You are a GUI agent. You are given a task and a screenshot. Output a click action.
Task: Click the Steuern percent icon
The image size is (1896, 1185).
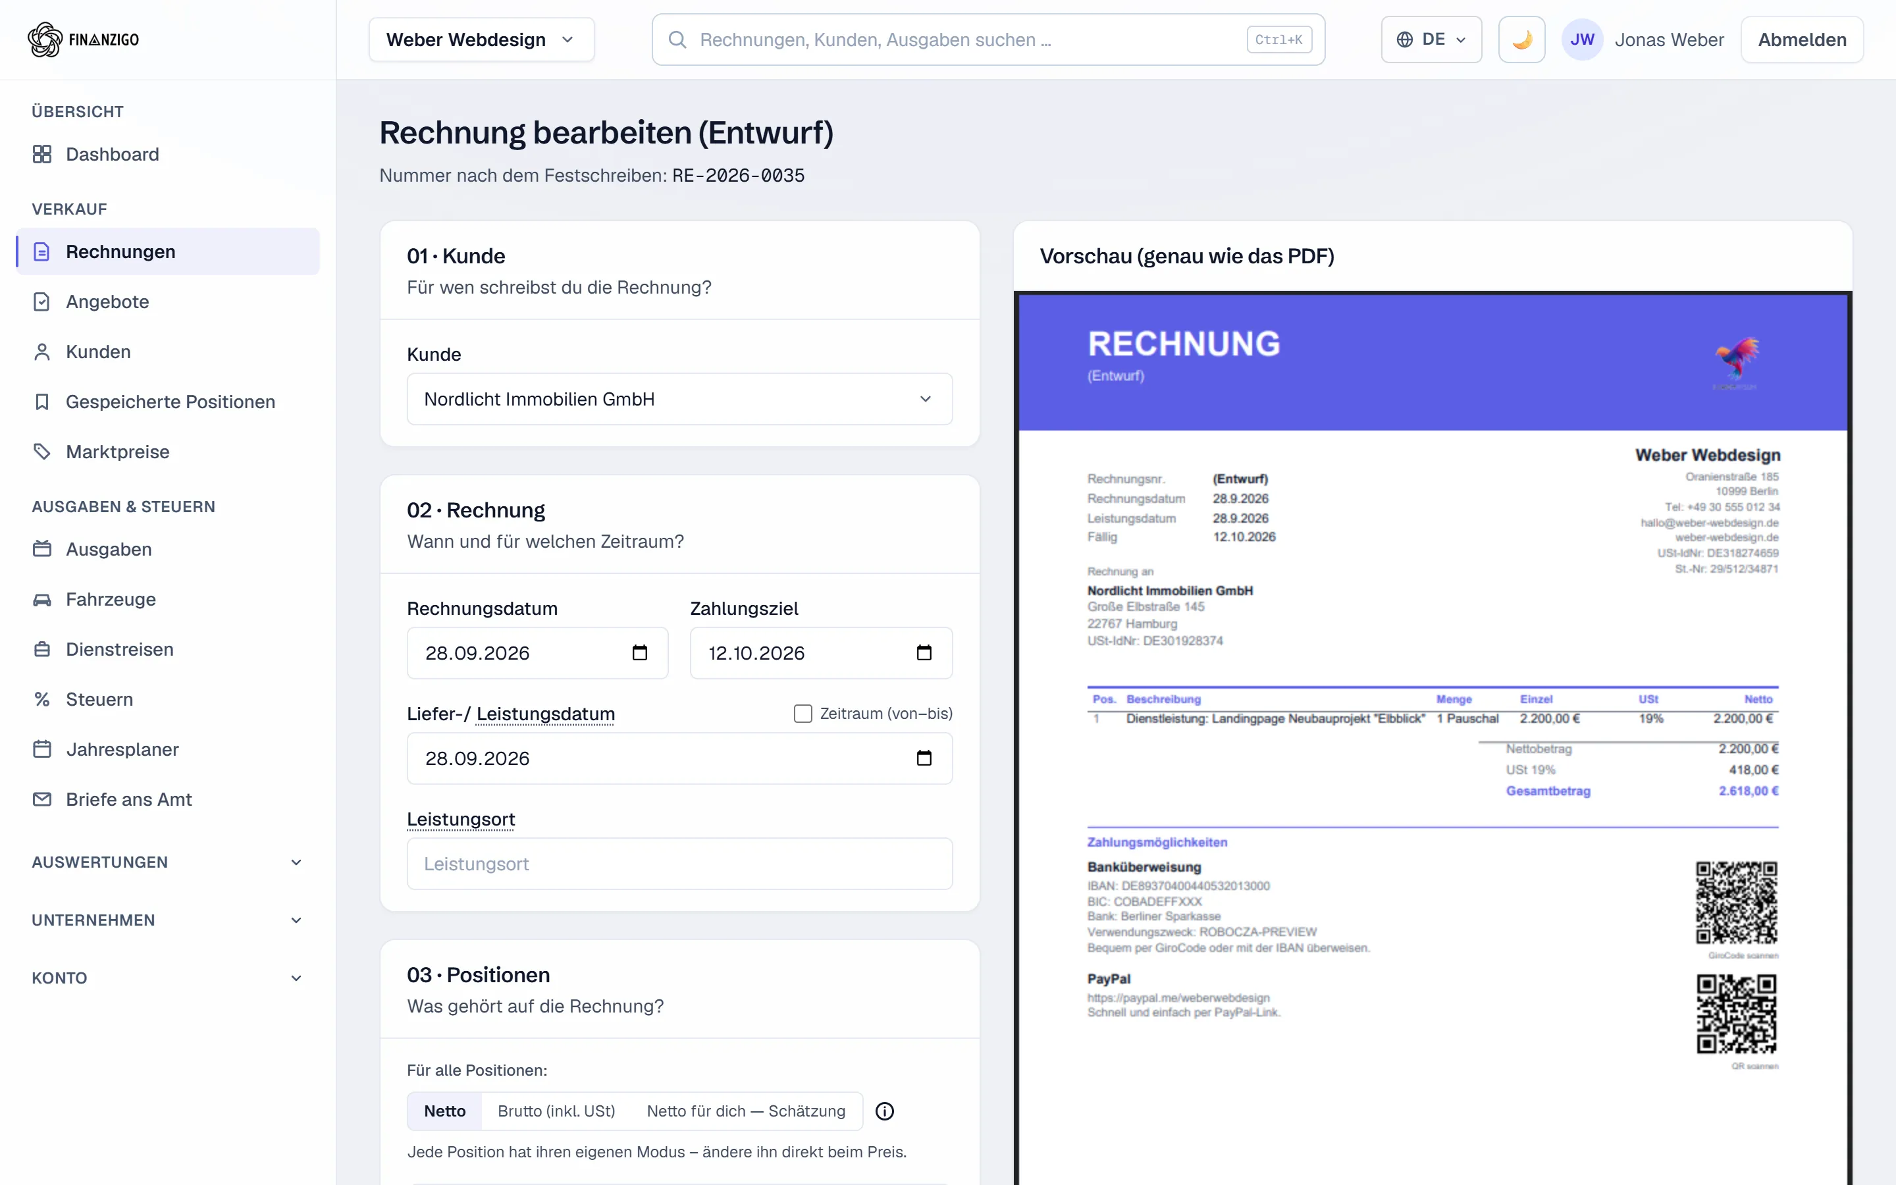point(42,700)
